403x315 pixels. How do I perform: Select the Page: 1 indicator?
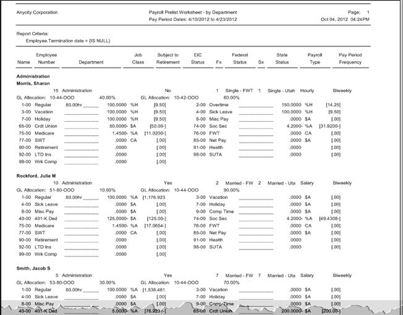point(358,12)
